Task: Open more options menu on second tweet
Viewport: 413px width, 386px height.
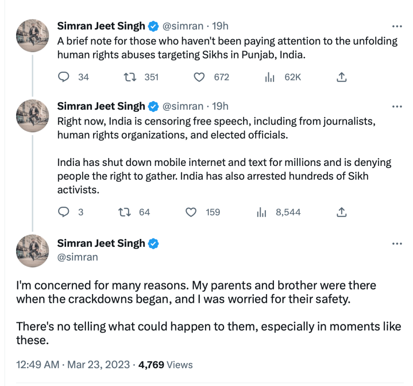Action: pos(396,106)
